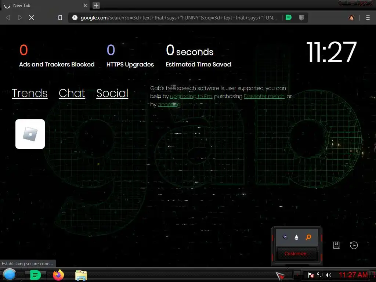
Task: Open a new tab with the plus button
Action: (96, 5)
